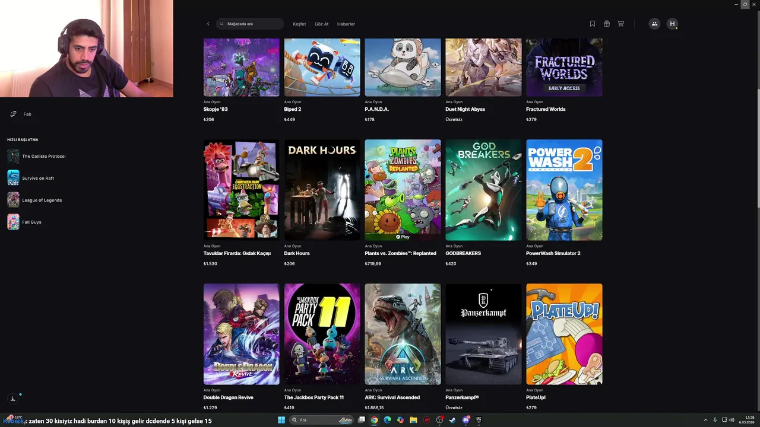Open Task View in taskbar
This screenshot has height=427, width=760.
tap(361, 420)
